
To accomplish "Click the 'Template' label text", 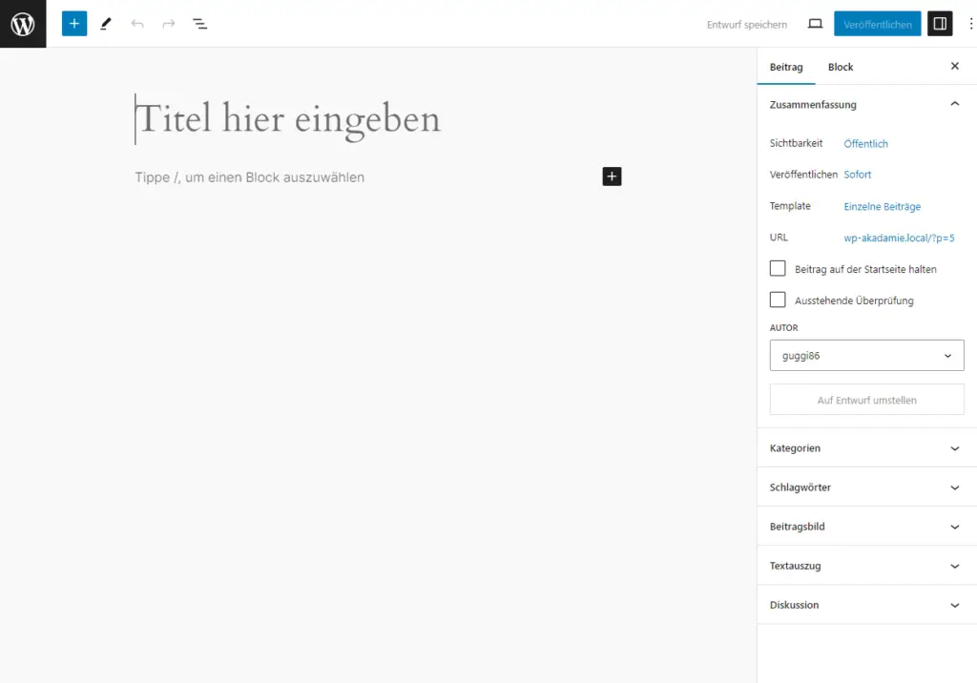I will coord(789,206).
